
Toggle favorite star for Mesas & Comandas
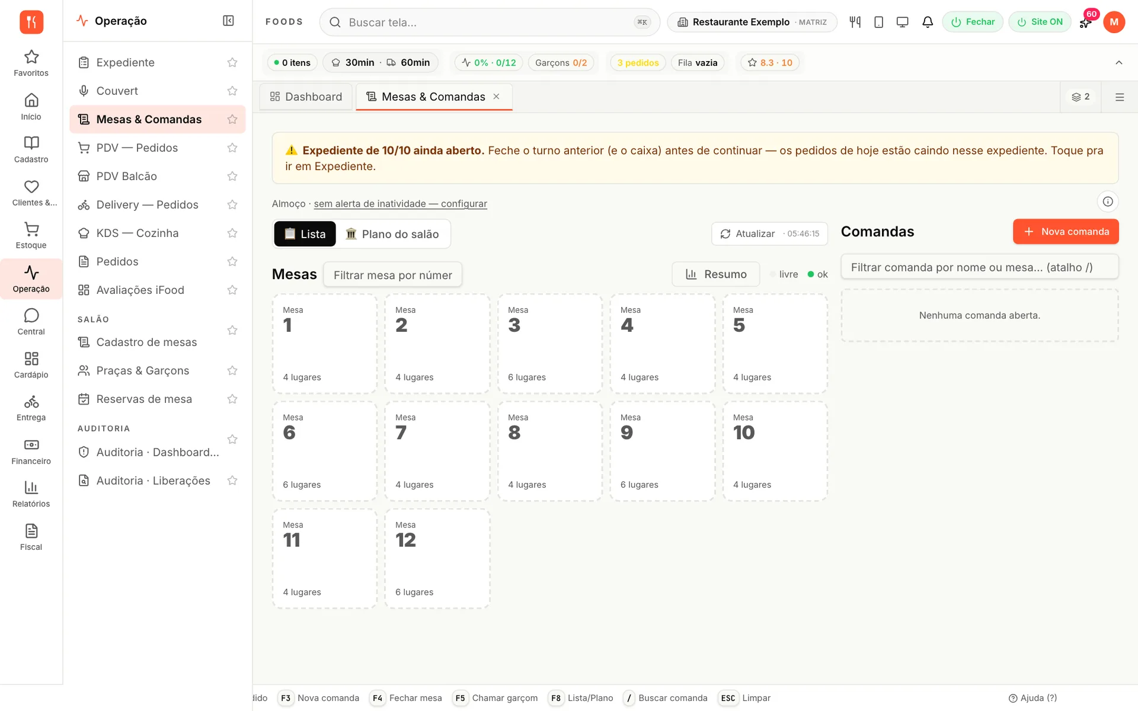click(232, 119)
